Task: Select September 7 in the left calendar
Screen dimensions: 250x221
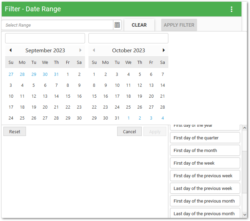Action: (56, 85)
